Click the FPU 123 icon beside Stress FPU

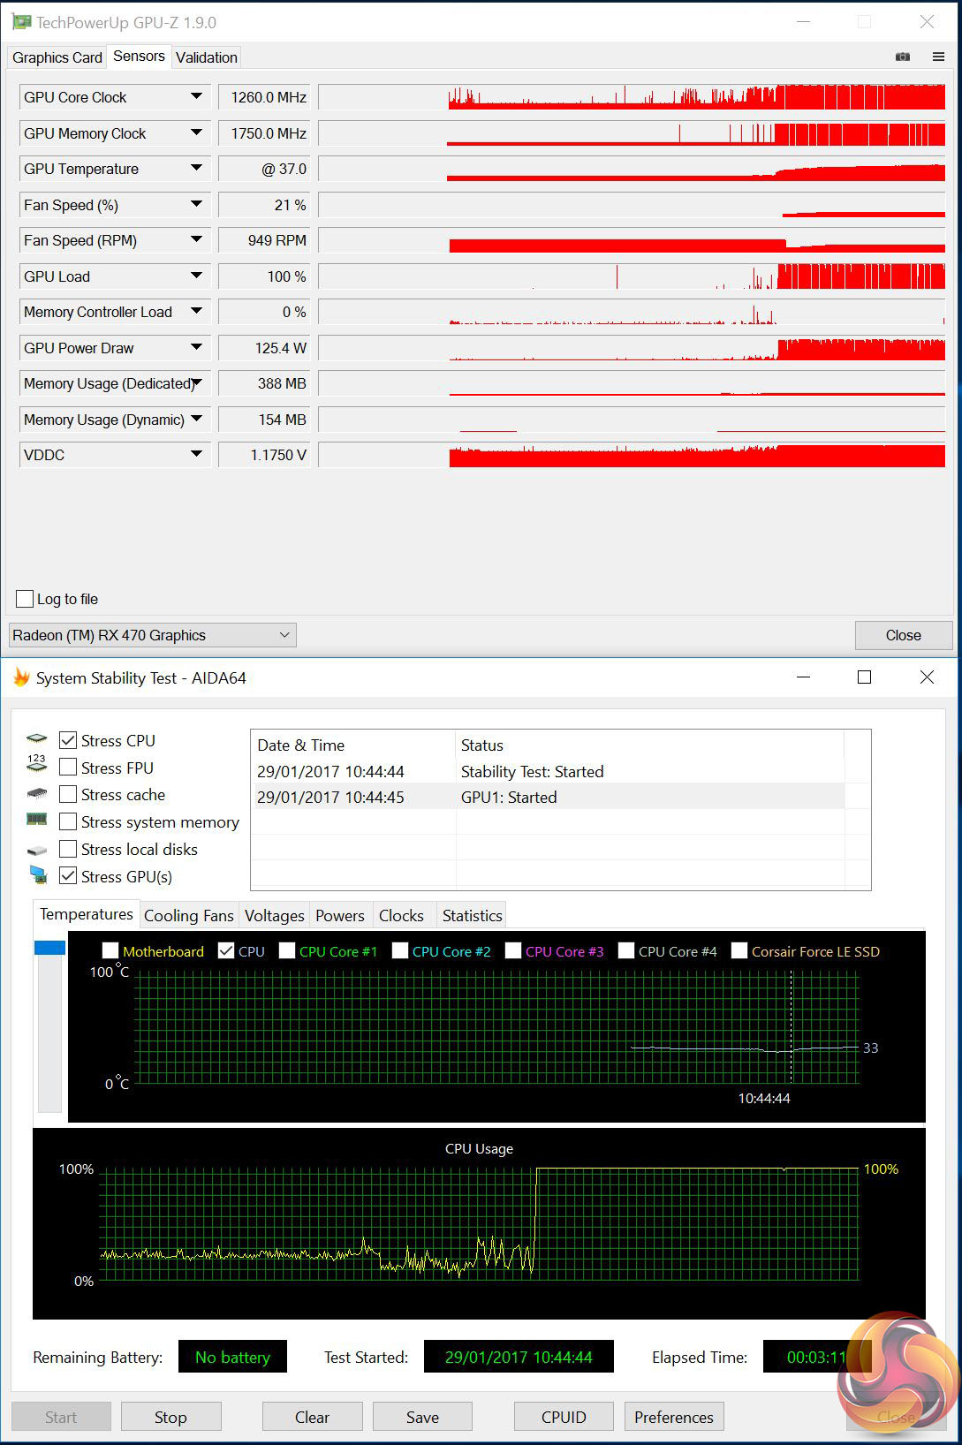click(x=36, y=764)
